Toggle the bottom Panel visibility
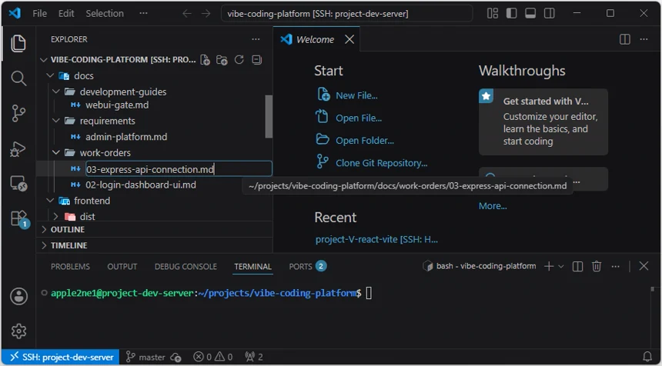Viewport: 662px width, 366px height. coord(530,14)
